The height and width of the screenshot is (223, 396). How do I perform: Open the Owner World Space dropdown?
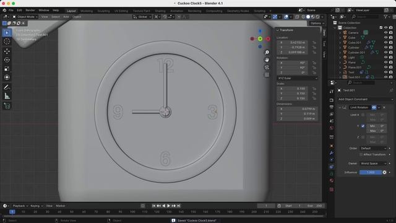pos(373,164)
